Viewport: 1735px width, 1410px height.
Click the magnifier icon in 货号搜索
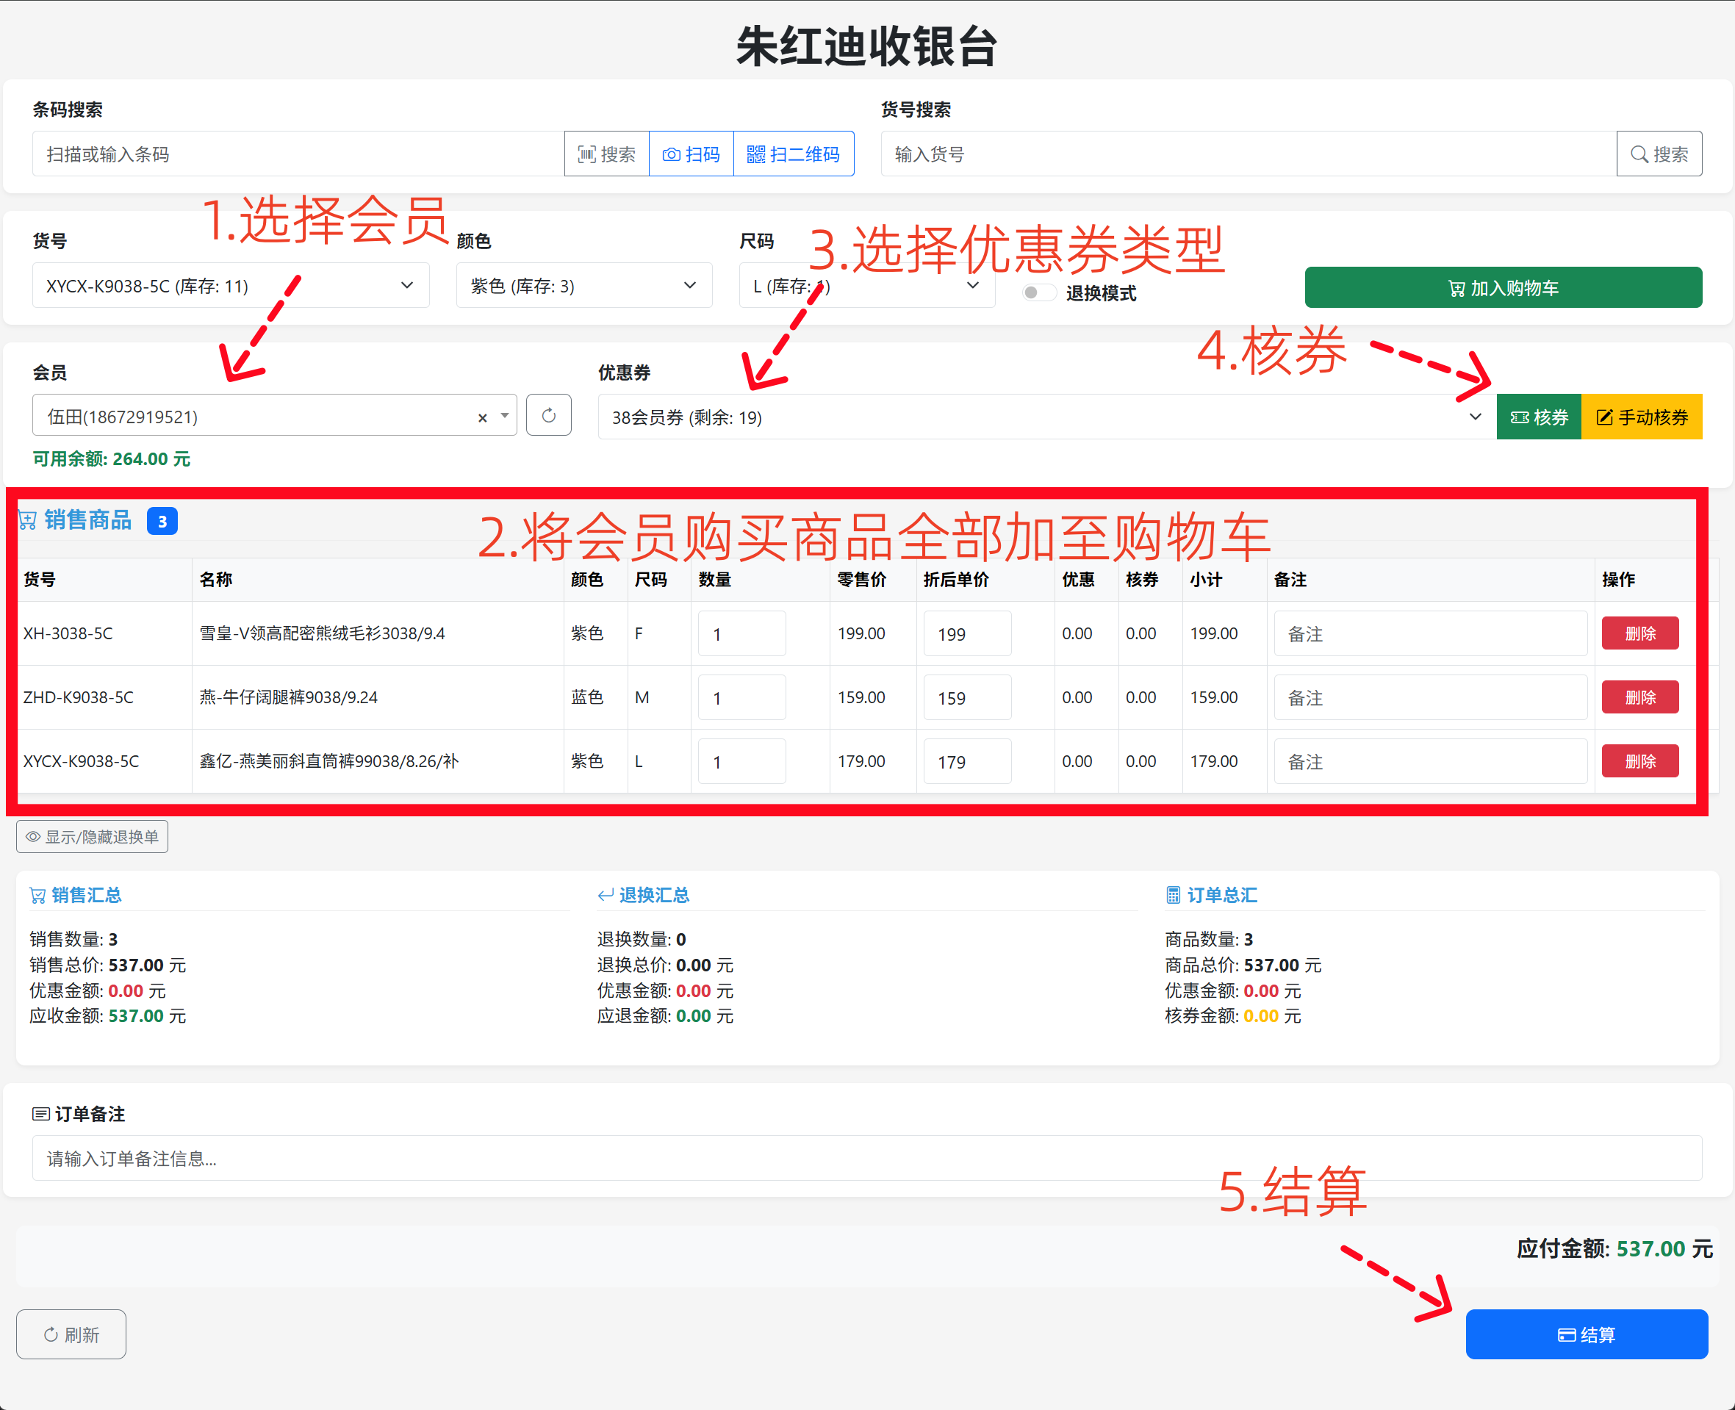click(1641, 154)
